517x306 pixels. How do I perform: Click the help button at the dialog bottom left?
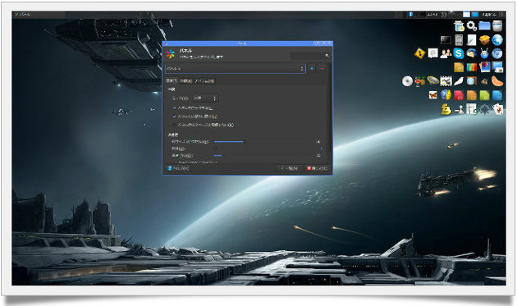[x=178, y=168]
